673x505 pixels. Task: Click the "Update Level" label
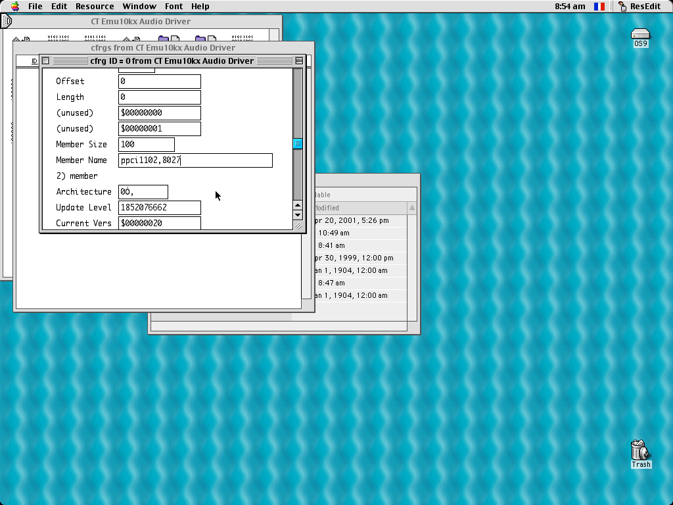pyautogui.click(x=83, y=207)
